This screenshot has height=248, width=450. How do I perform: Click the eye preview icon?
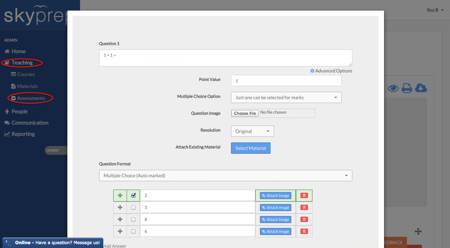[x=393, y=88]
